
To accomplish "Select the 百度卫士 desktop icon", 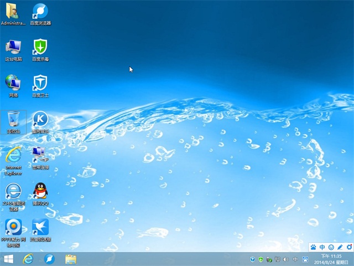I will click(40, 83).
